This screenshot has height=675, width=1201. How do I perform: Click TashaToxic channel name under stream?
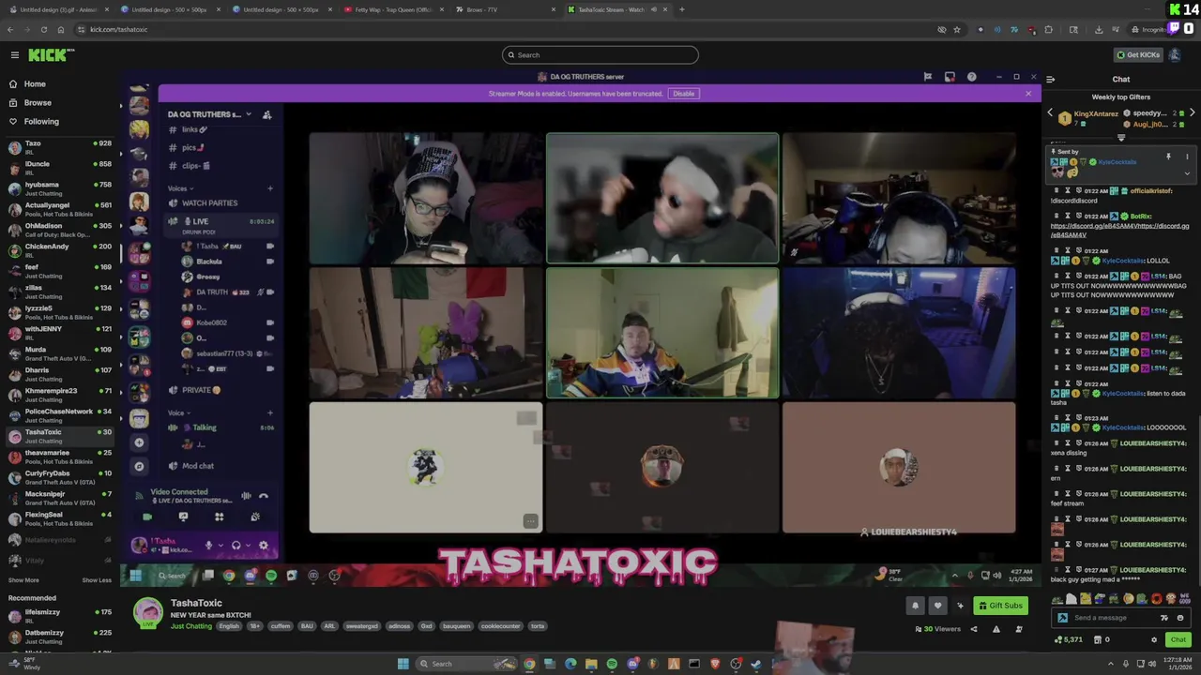pos(196,603)
